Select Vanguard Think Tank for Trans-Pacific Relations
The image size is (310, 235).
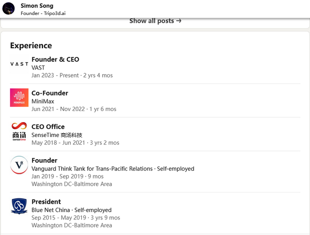[x=92, y=169]
